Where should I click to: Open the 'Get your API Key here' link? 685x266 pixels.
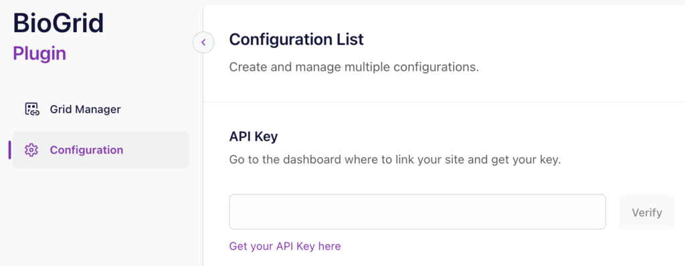pyautogui.click(x=285, y=247)
